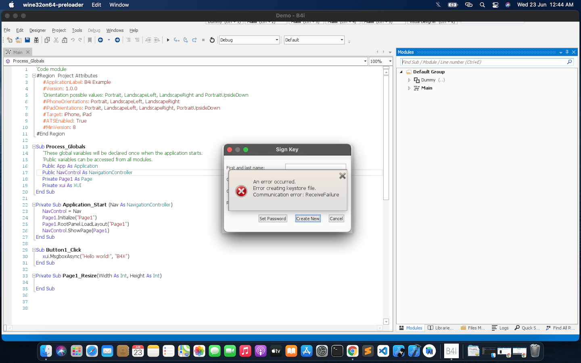The image size is (581, 363).
Task: Click the Cut scissors icon
Action: (56, 40)
